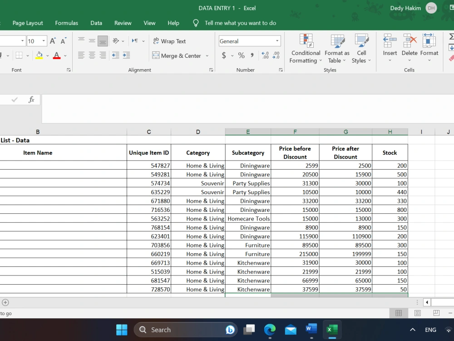
Task: Apply middle align to cell
Action: point(92,41)
